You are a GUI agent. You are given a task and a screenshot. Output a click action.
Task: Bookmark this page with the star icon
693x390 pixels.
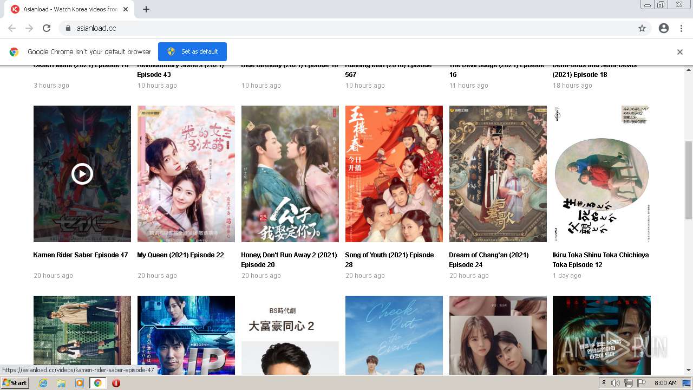pos(642,28)
